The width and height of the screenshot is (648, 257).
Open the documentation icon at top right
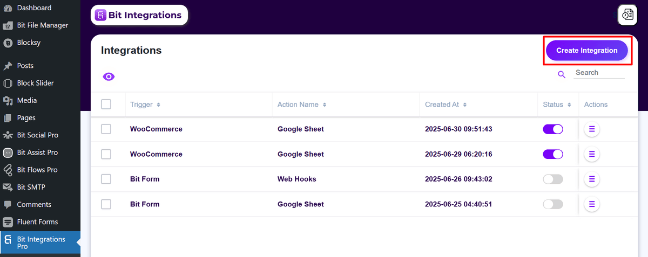627,14
